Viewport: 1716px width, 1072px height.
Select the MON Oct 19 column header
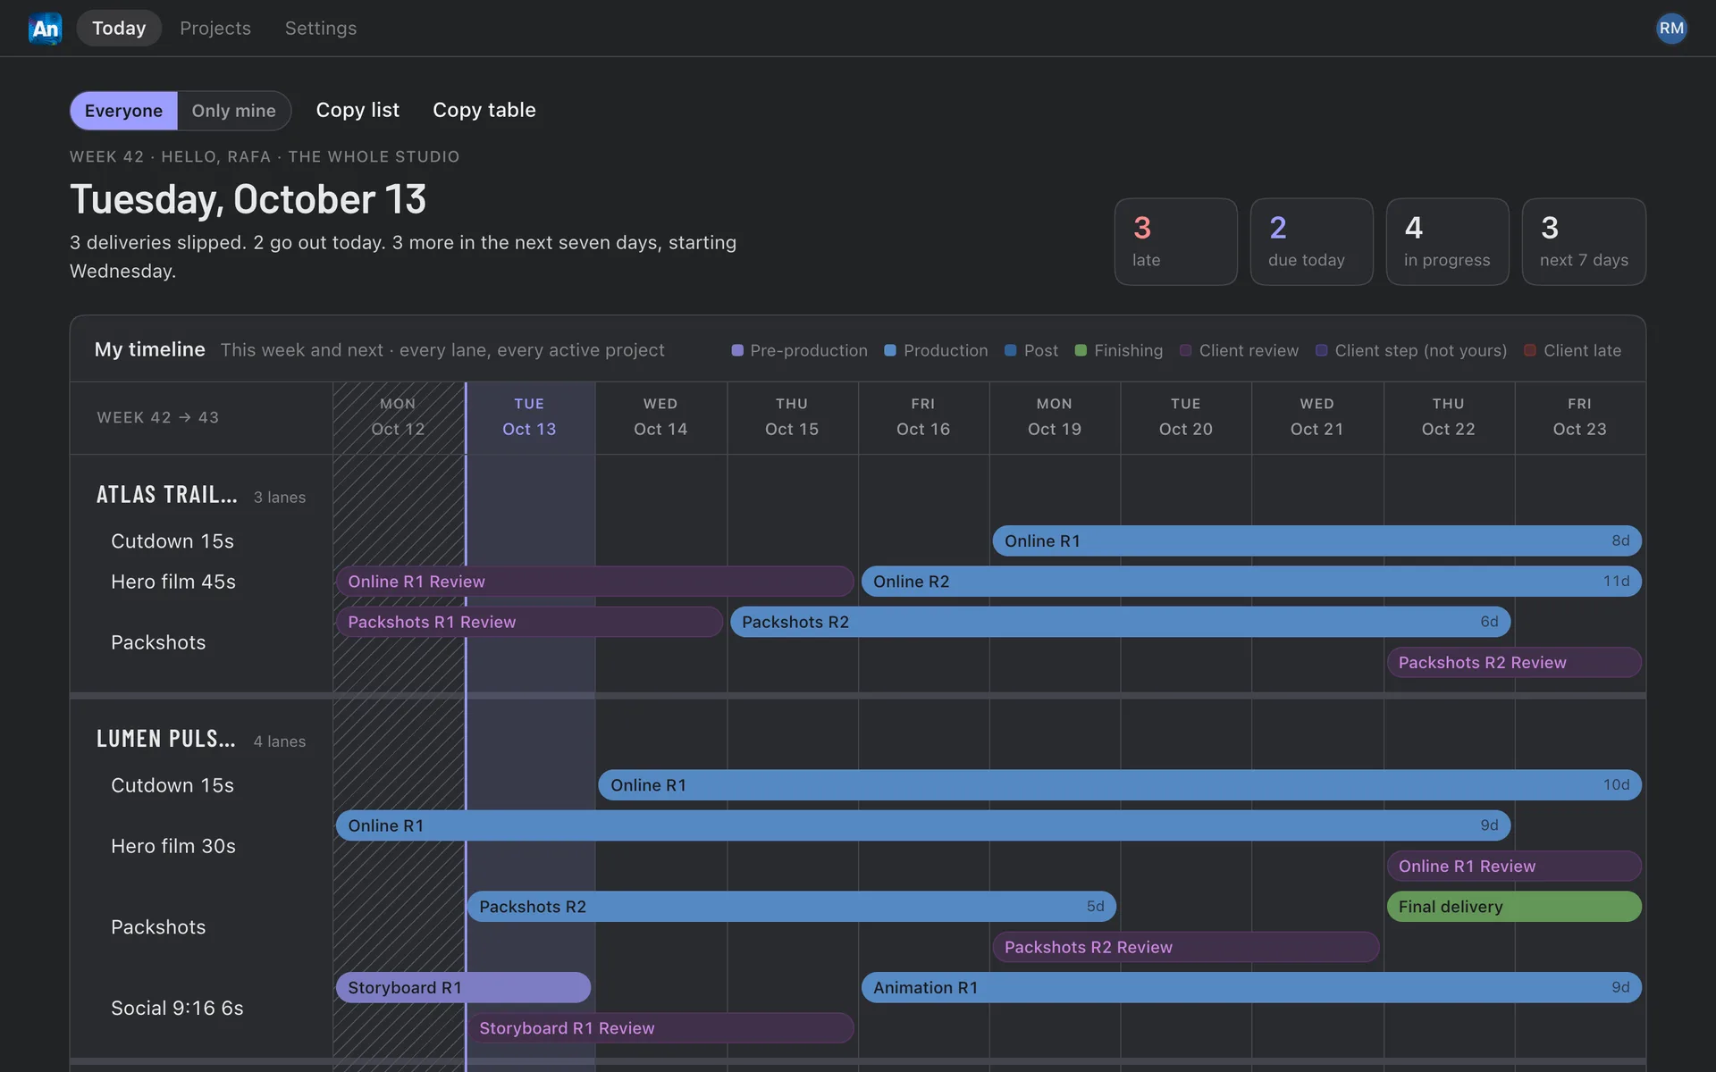tap(1055, 417)
